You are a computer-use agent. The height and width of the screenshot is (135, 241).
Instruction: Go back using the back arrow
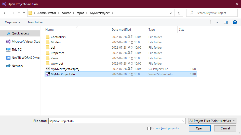pyautogui.click(x=5, y=13)
